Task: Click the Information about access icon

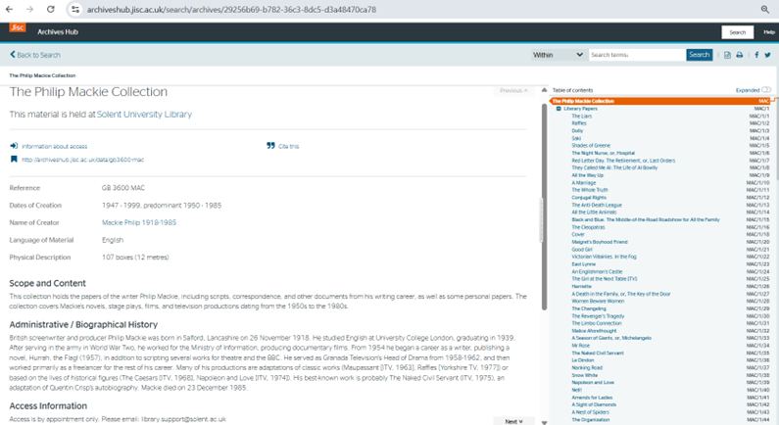Action: (x=14, y=146)
